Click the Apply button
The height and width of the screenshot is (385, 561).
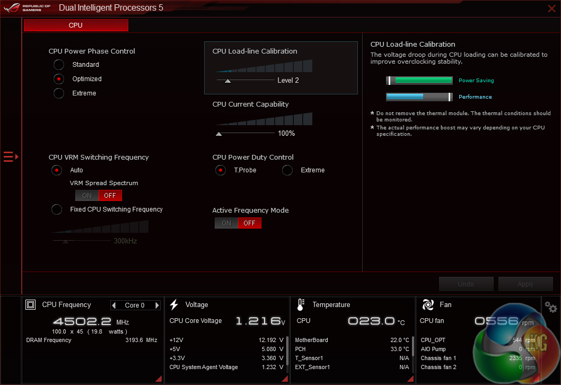pos(525,284)
